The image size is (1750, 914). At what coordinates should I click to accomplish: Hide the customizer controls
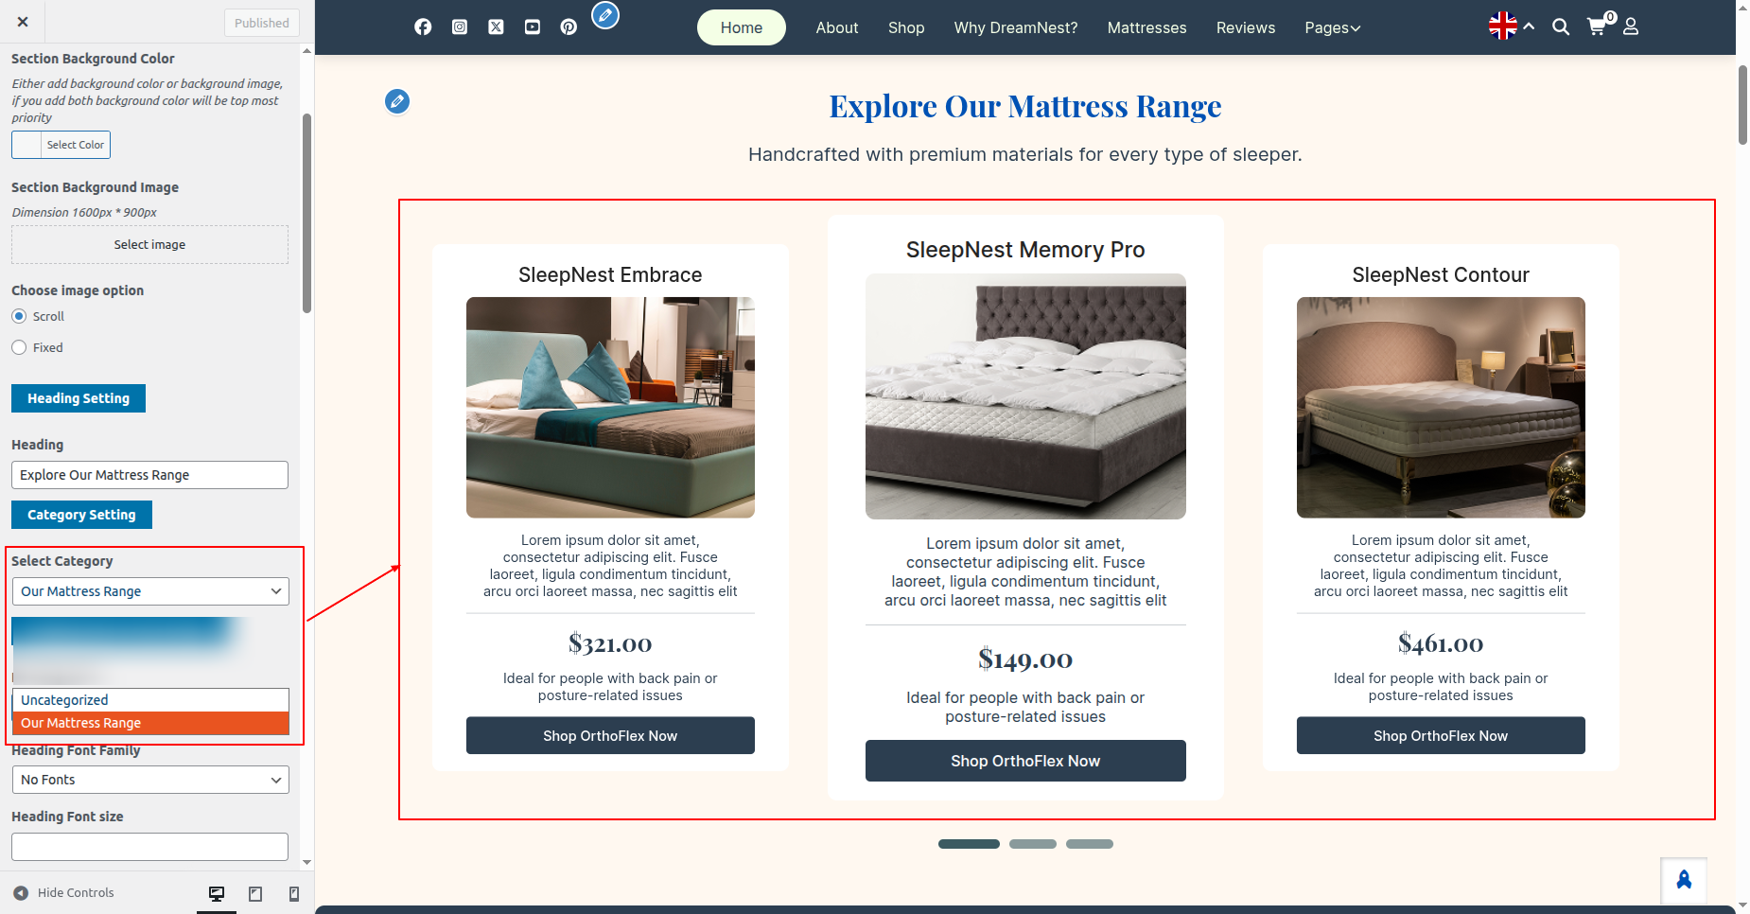(63, 892)
